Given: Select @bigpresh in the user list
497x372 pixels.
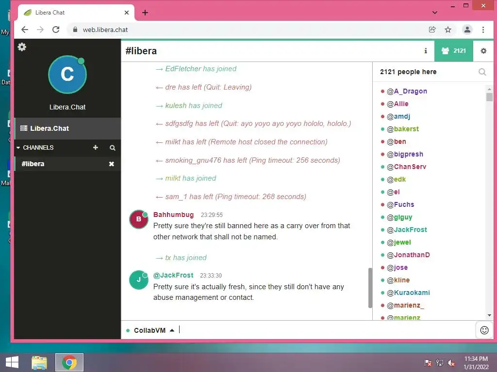Looking at the screenshot, I should pos(405,154).
